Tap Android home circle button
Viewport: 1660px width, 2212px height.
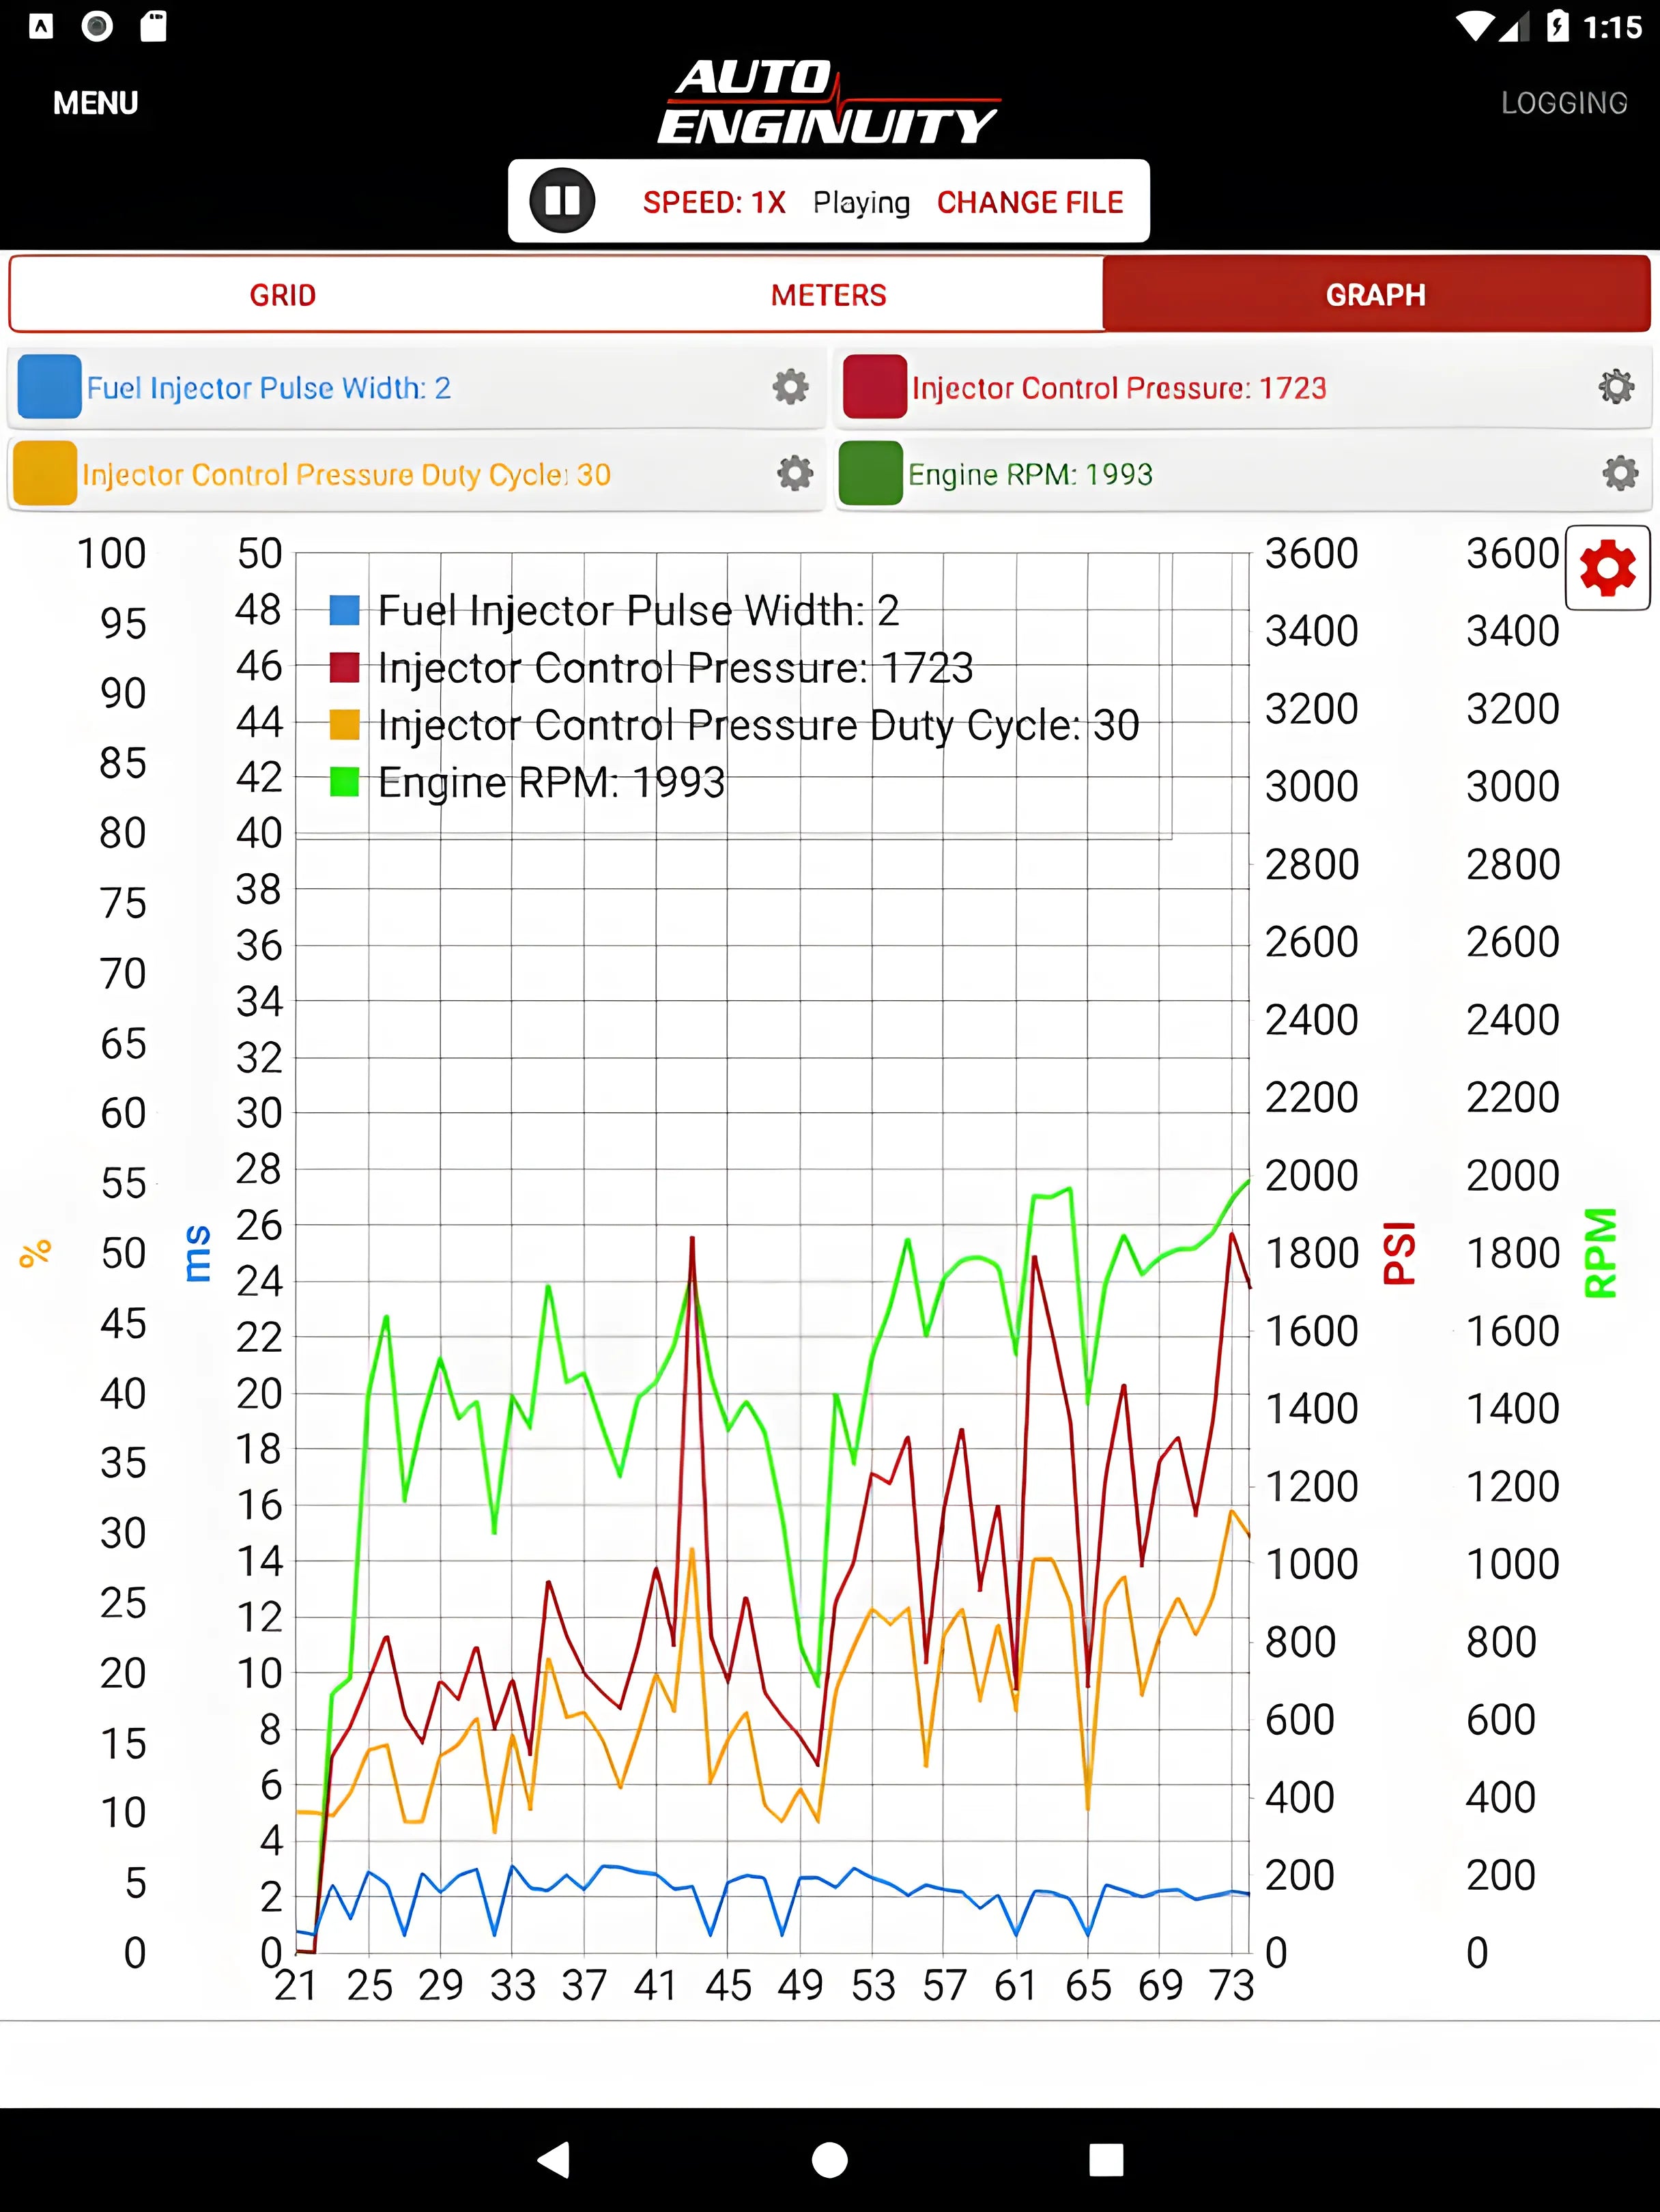pyautogui.click(x=829, y=2159)
